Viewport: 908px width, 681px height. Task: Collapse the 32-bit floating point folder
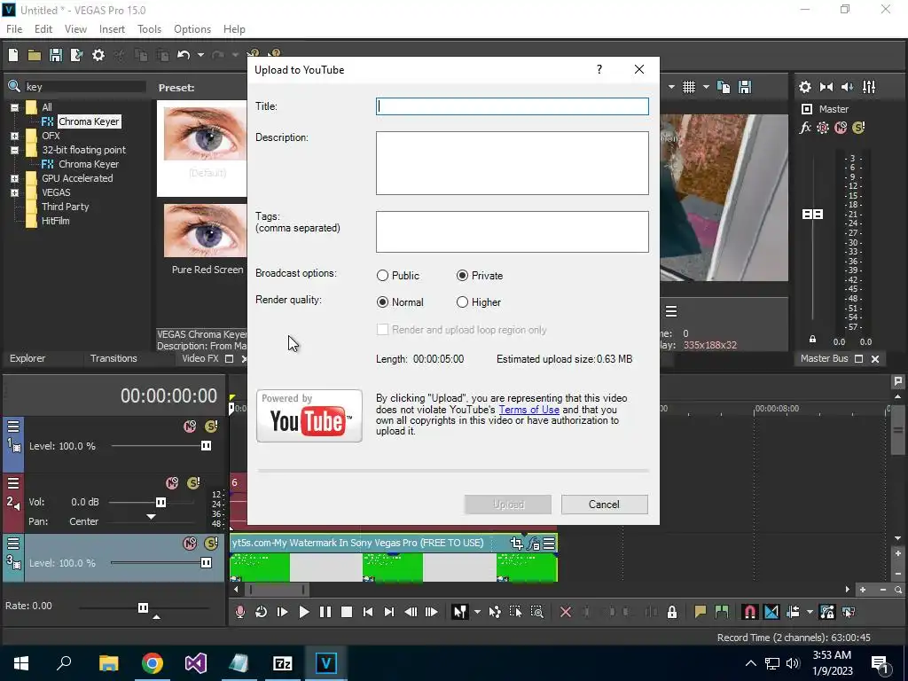tap(14, 150)
